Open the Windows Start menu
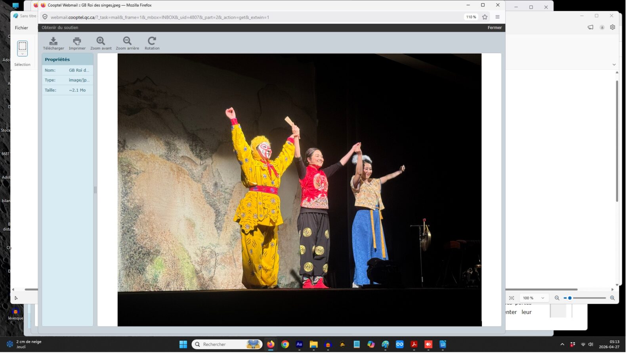634x357 pixels. (x=183, y=344)
